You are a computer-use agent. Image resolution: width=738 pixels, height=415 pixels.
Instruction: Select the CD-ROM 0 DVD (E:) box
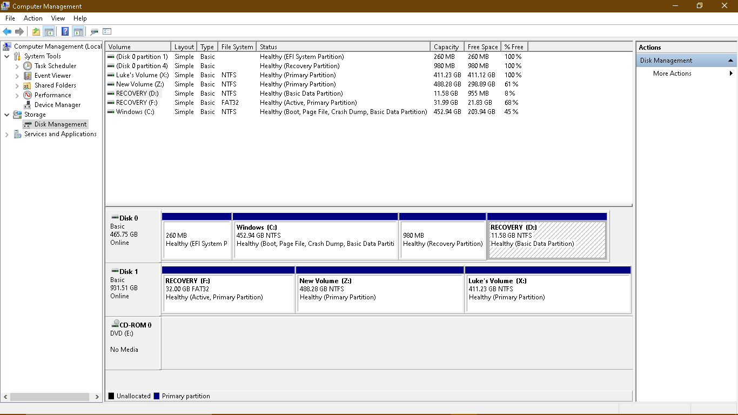pos(133,343)
